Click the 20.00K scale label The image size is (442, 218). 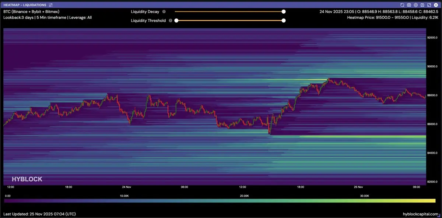click(x=244, y=196)
